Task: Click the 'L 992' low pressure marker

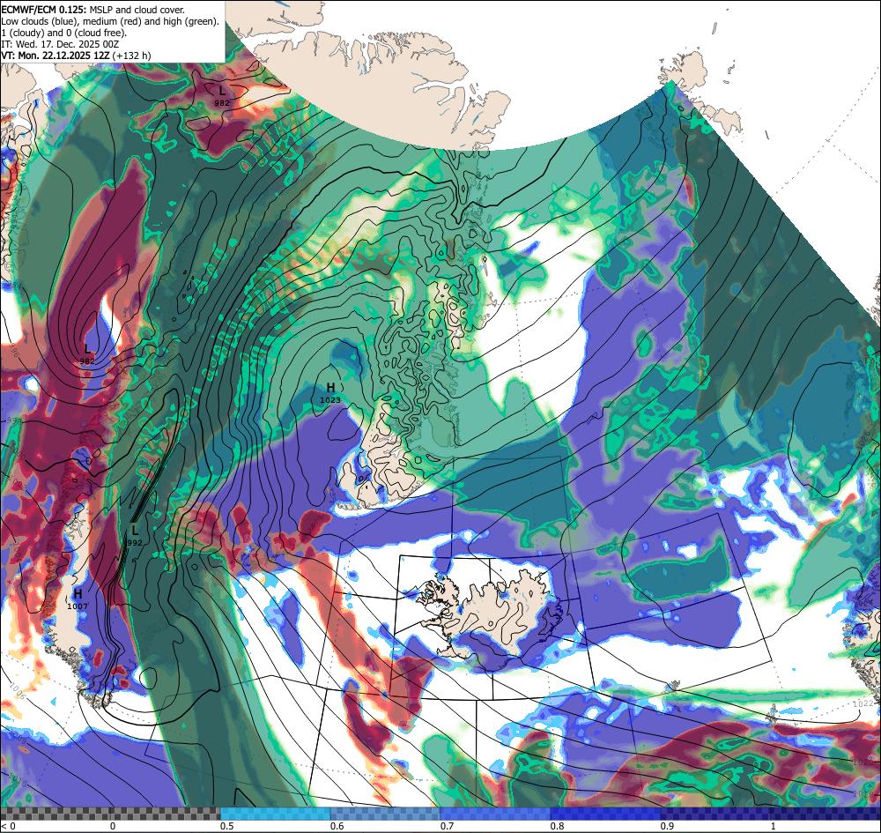Action: point(135,535)
